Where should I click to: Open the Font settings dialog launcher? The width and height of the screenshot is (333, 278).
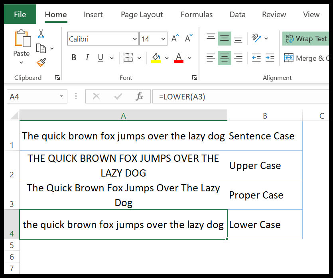(x=195, y=77)
